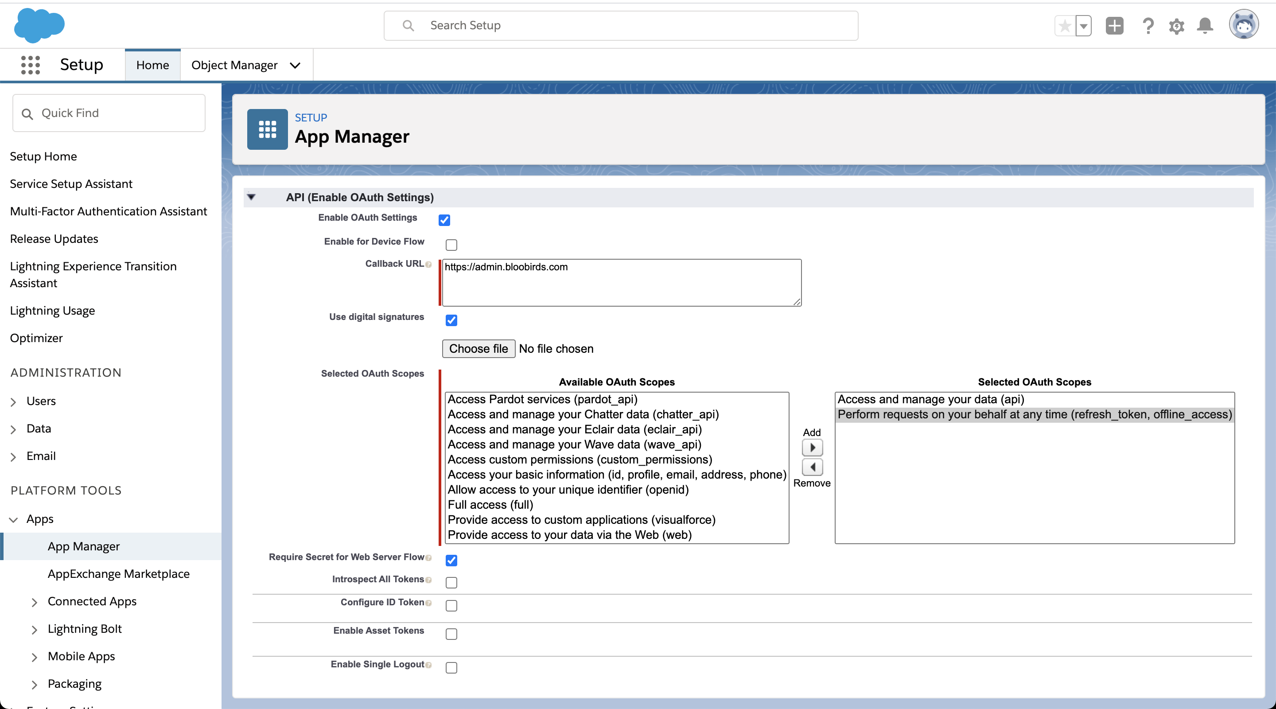Image resolution: width=1276 pixels, height=709 pixels.
Task: Switch to the Object Manager tab
Action: point(234,65)
